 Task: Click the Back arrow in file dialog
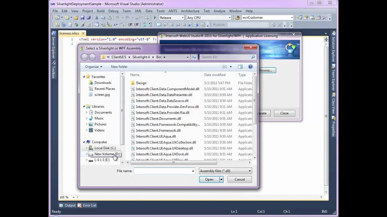(85, 57)
